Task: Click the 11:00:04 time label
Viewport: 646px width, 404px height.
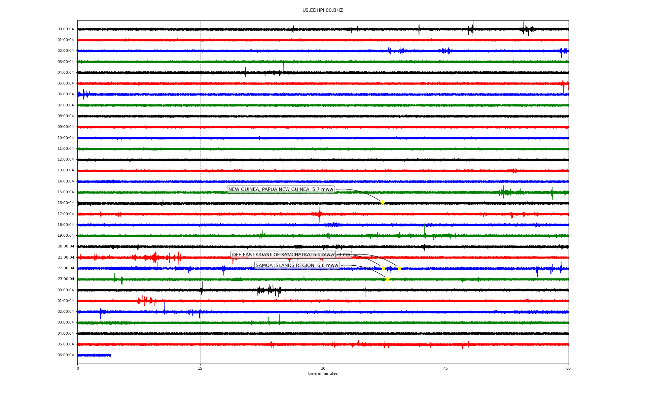Action: click(x=66, y=149)
